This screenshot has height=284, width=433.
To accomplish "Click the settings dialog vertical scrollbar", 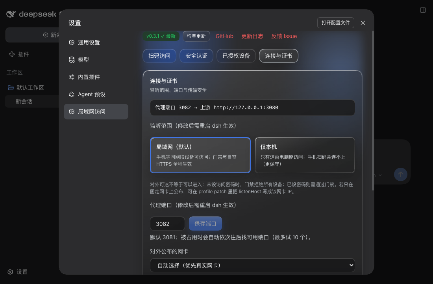I will [372, 110].
